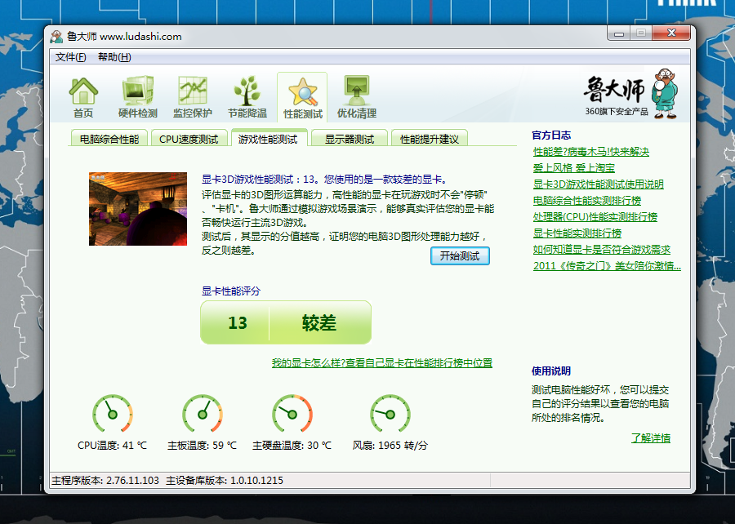Click the 3D game scene thumbnail
Image resolution: width=735 pixels, height=524 pixels.
[x=138, y=209]
